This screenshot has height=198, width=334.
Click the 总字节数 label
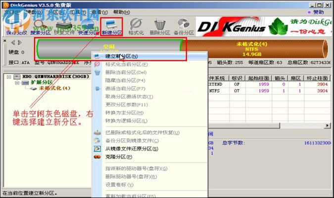tap(233, 143)
